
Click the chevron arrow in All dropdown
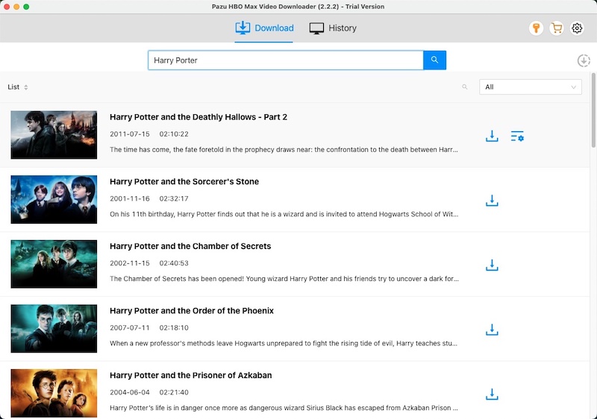click(573, 87)
